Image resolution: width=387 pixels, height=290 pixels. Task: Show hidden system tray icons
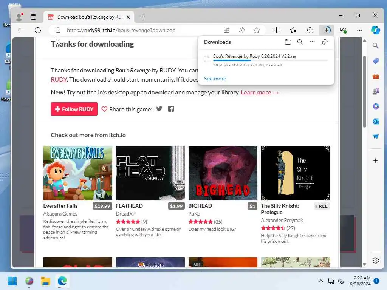click(320, 281)
